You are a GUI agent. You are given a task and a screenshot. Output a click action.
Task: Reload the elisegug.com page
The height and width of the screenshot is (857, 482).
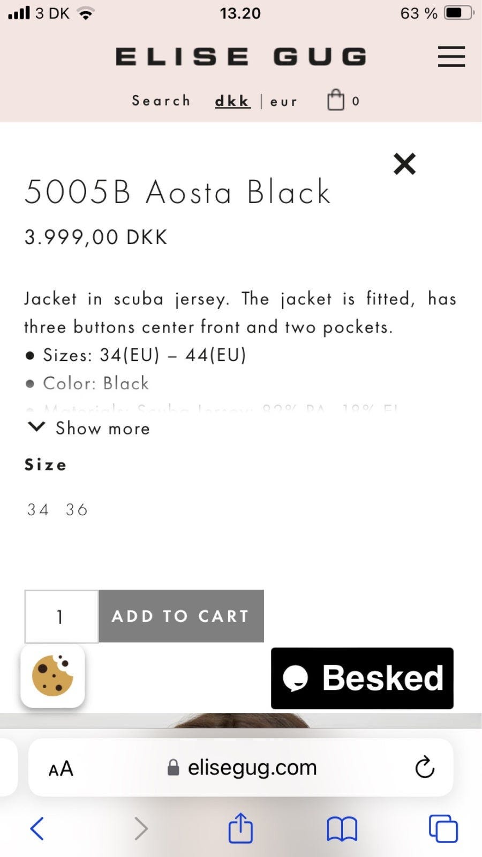424,768
